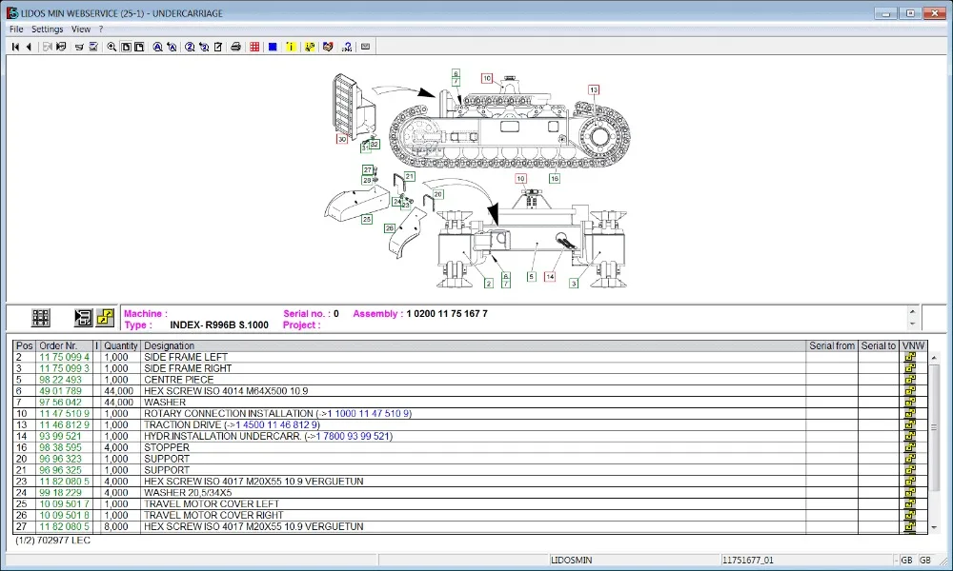Follow link 1 1000 11 47 510 9
Screen dimensions: 953x571
(370, 413)
